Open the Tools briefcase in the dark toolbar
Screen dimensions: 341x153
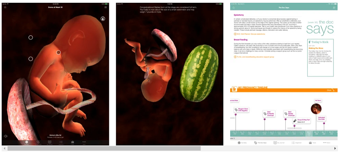(72, 143)
